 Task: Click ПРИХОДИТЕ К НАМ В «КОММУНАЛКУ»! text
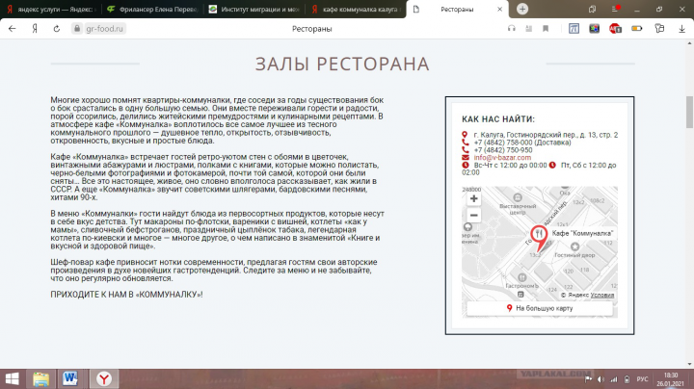[126, 295]
